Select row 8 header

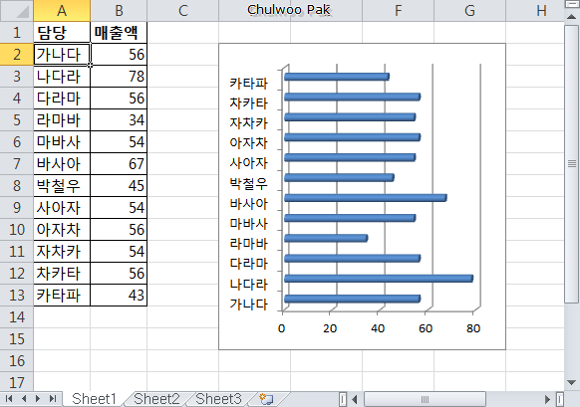[17, 185]
